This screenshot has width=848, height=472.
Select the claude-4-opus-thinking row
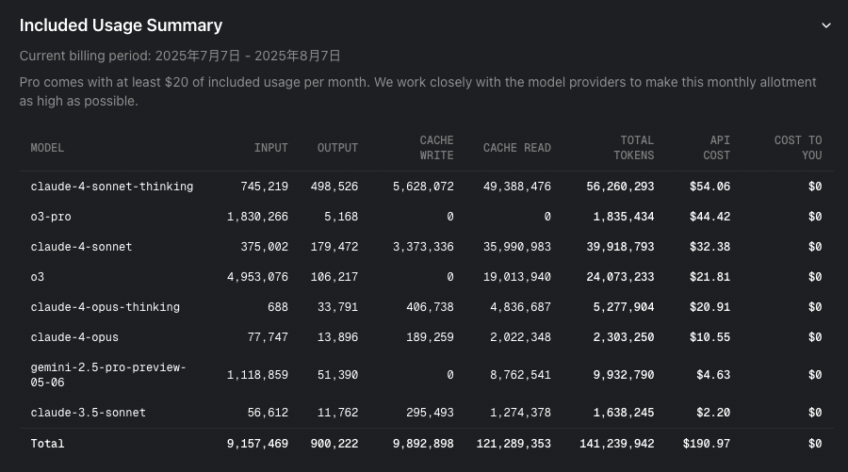(x=426, y=307)
